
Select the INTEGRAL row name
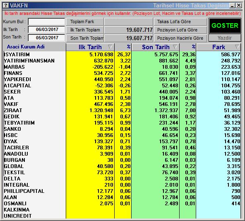click(17, 185)
